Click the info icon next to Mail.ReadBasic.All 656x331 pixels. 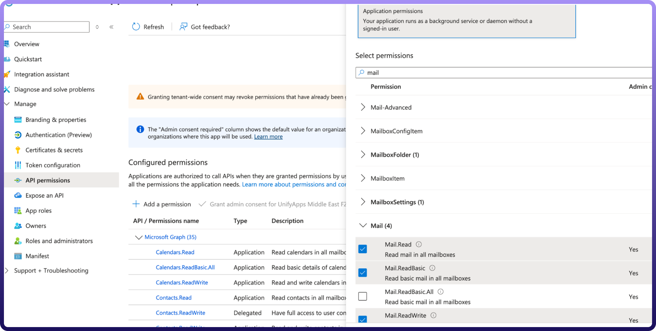point(441,291)
